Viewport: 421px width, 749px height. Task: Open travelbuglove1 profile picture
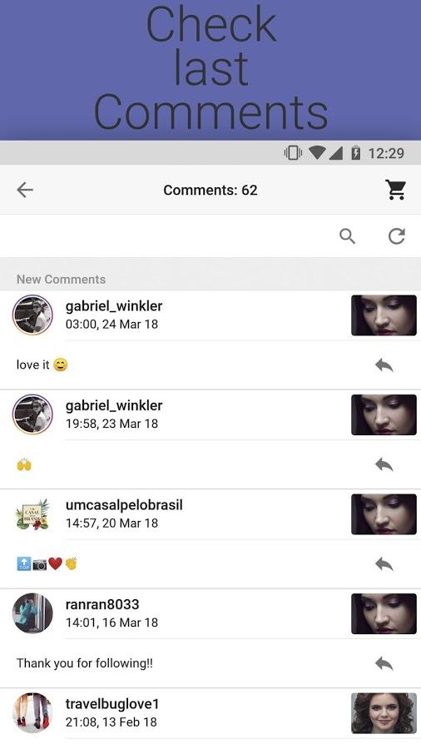[32, 712]
